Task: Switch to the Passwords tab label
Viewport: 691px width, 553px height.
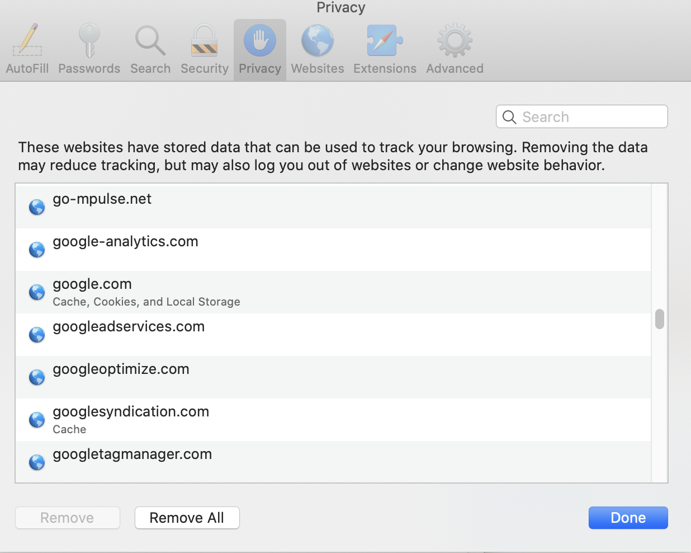Action: [89, 68]
